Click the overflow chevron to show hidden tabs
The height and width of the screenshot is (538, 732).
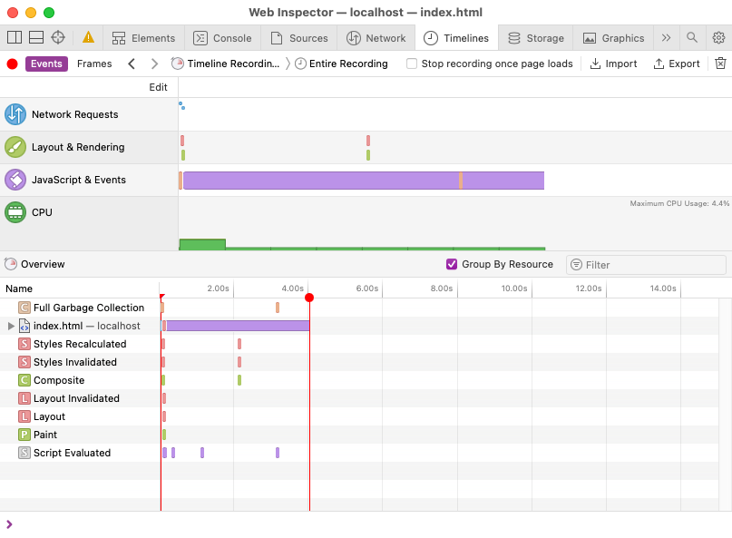pos(666,38)
